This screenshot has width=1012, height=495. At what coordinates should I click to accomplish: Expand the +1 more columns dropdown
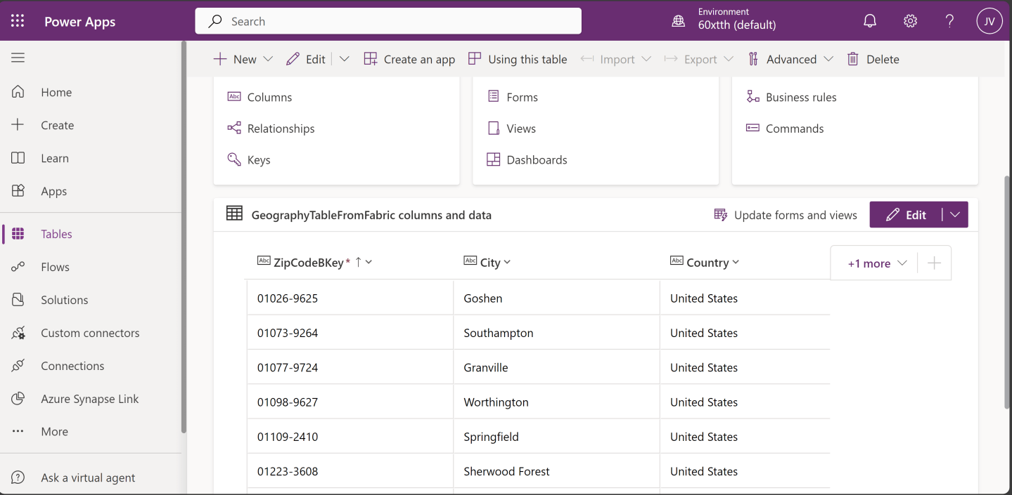pyautogui.click(x=877, y=263)
